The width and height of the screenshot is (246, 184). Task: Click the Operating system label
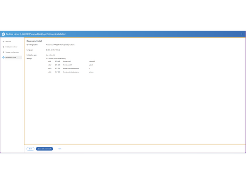[32, 45]
